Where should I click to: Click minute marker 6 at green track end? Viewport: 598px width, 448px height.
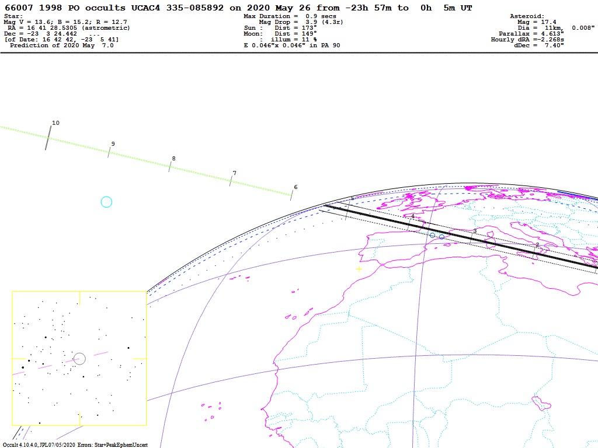pos(291,195)
